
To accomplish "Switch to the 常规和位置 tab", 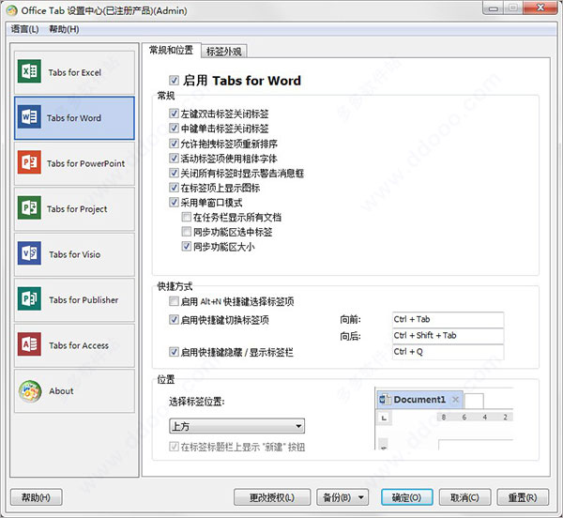I will coord(172,51).
